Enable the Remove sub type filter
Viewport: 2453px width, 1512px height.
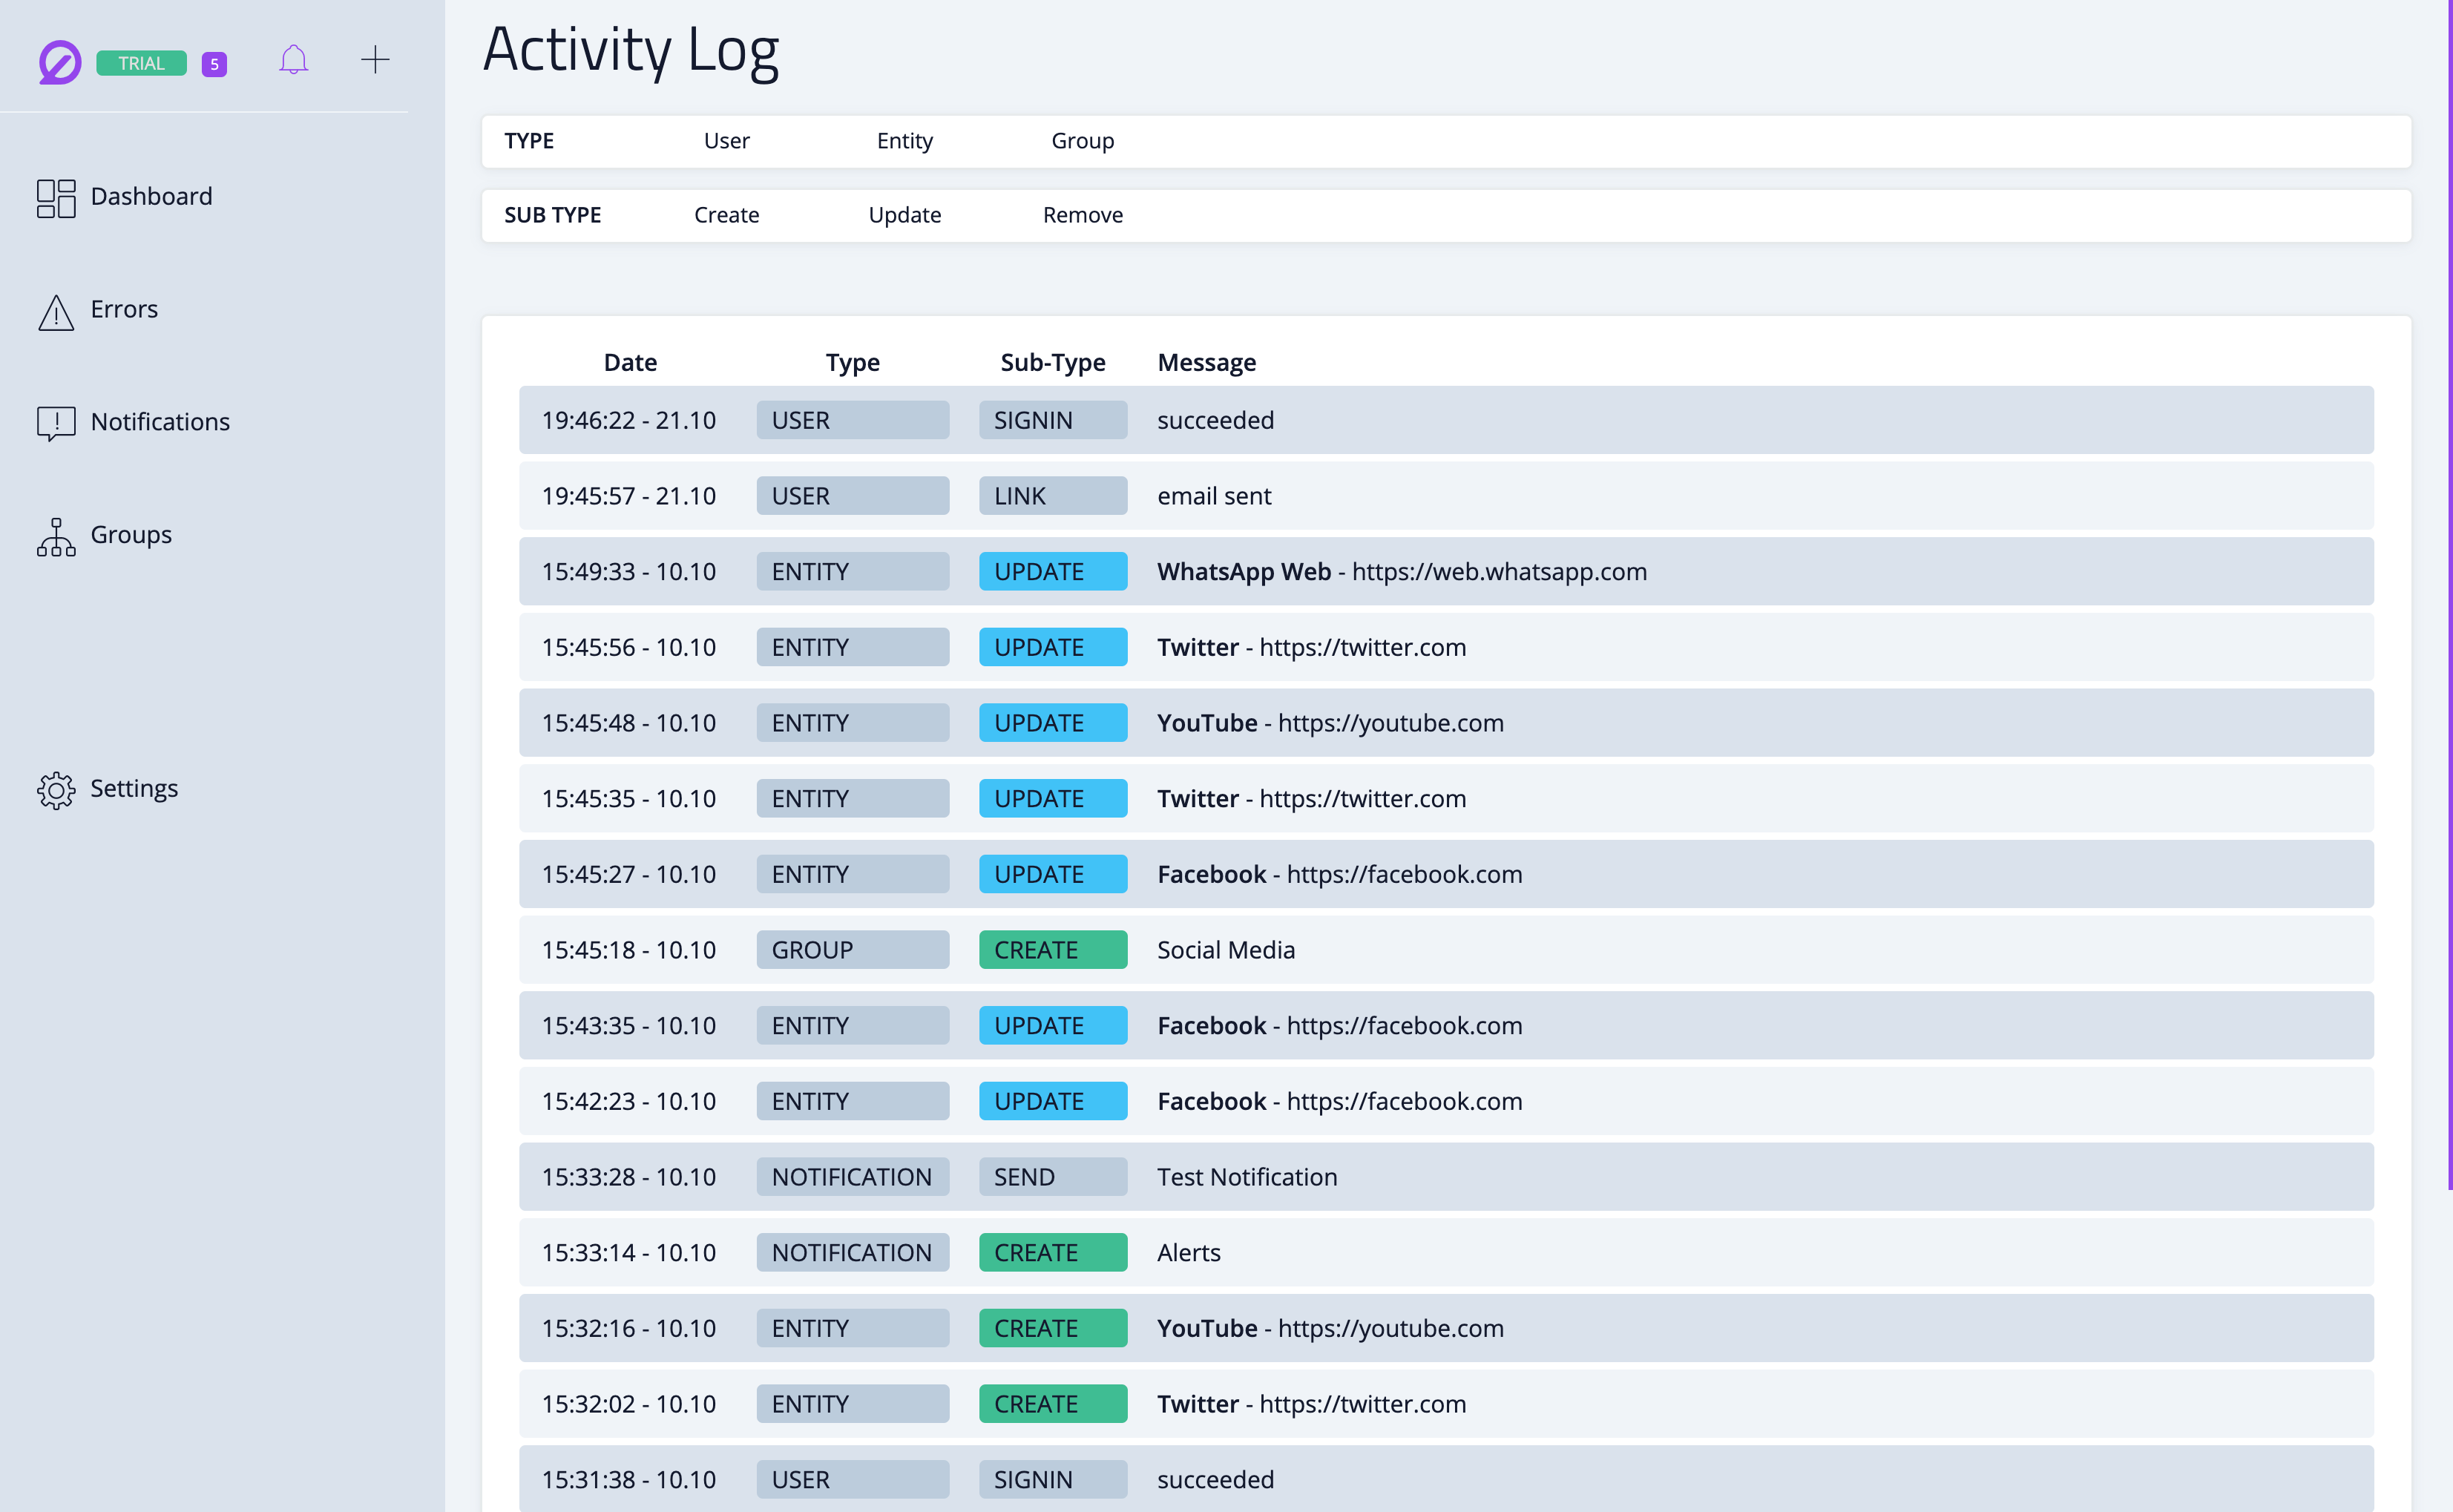[x=1082, y=215]
